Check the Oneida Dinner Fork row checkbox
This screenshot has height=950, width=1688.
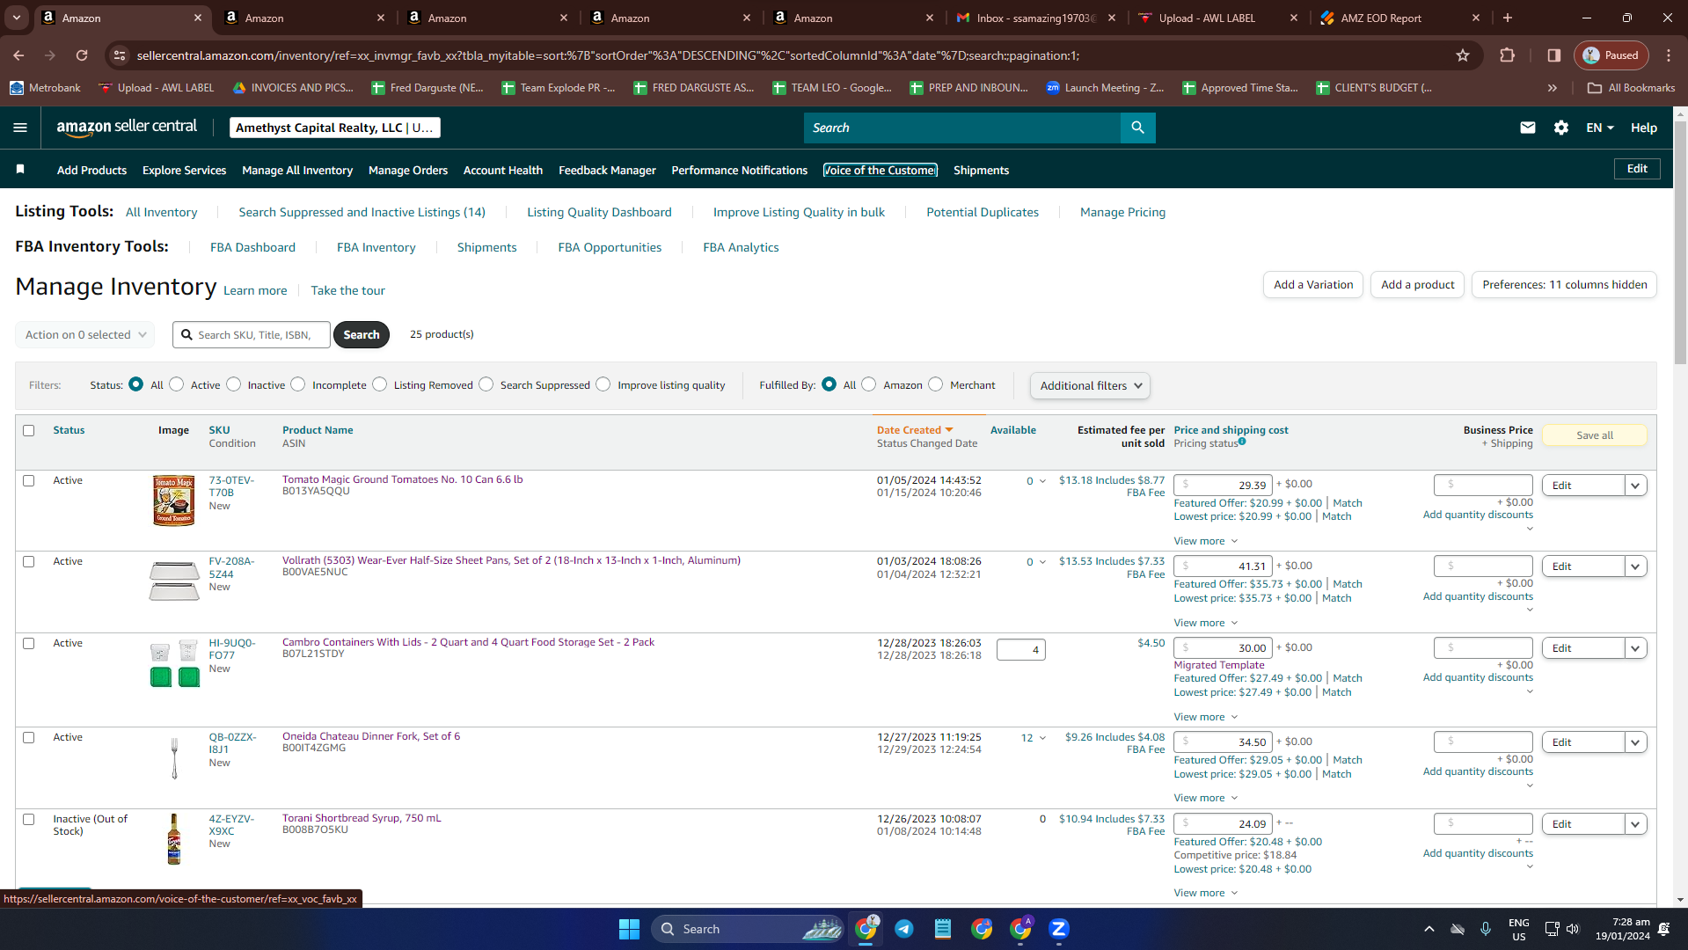(x=29, y=738)
